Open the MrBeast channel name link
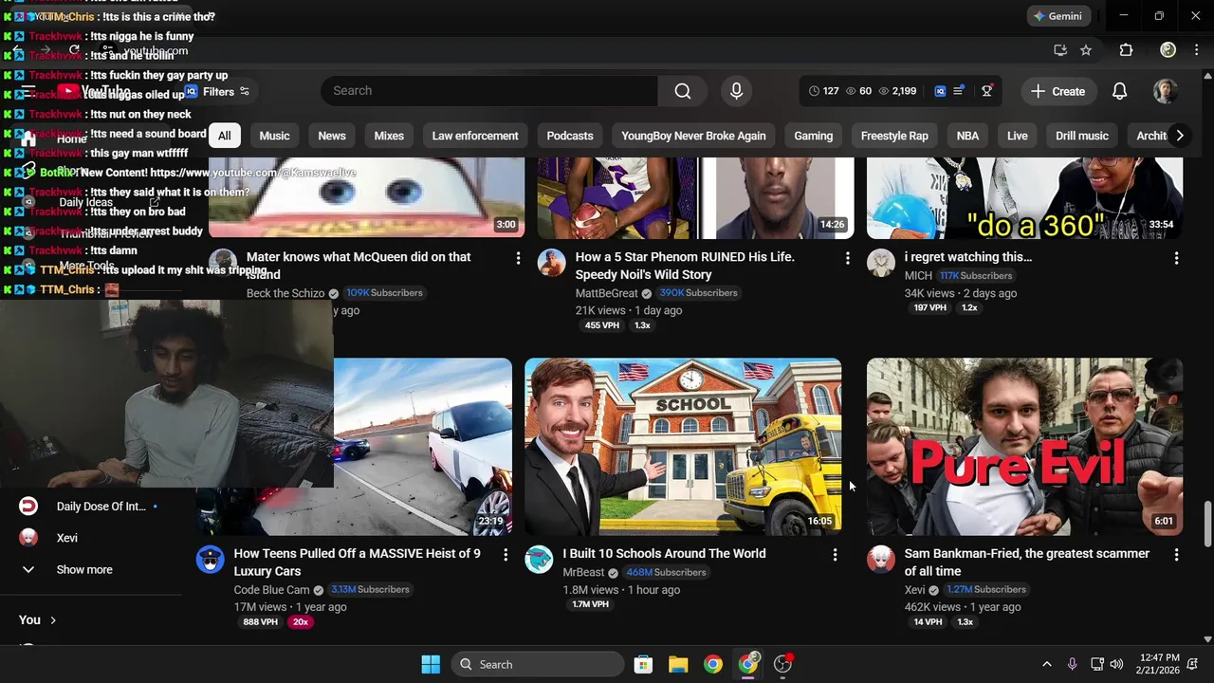The image size is (1214, 683). tap(583, 572)
